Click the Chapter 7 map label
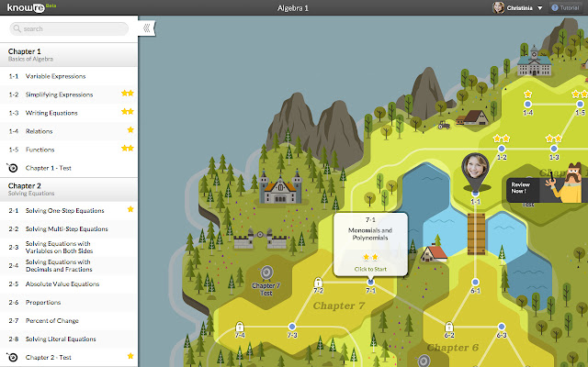Viewport: 588px width, 367px height. (x=339, y=306)
